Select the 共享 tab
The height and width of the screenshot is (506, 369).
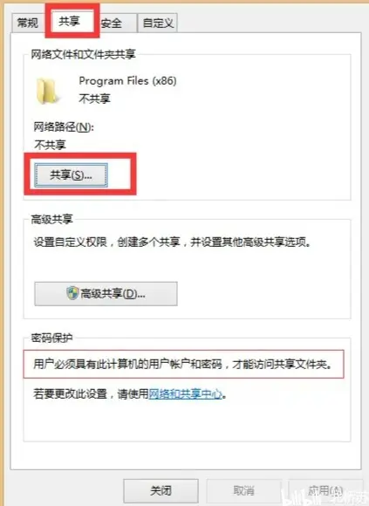(x=69, y=21)
